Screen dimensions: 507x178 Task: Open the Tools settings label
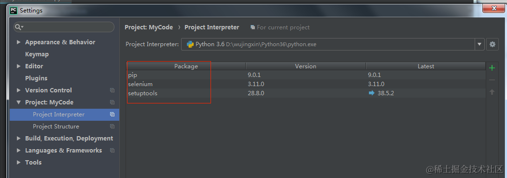coord(33,162)
